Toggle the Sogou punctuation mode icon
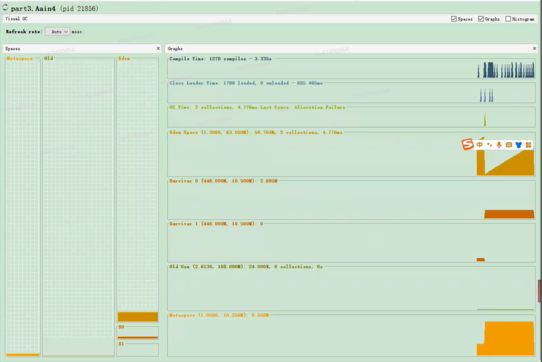 tap(489, 145)
